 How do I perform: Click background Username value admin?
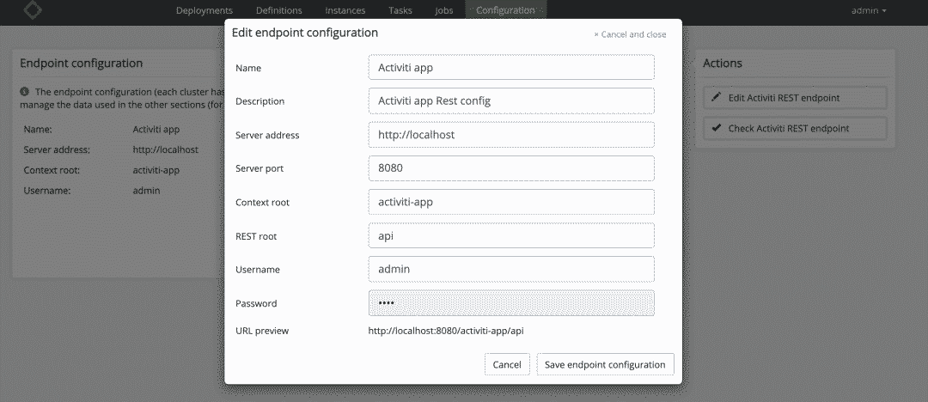(146, 191)
